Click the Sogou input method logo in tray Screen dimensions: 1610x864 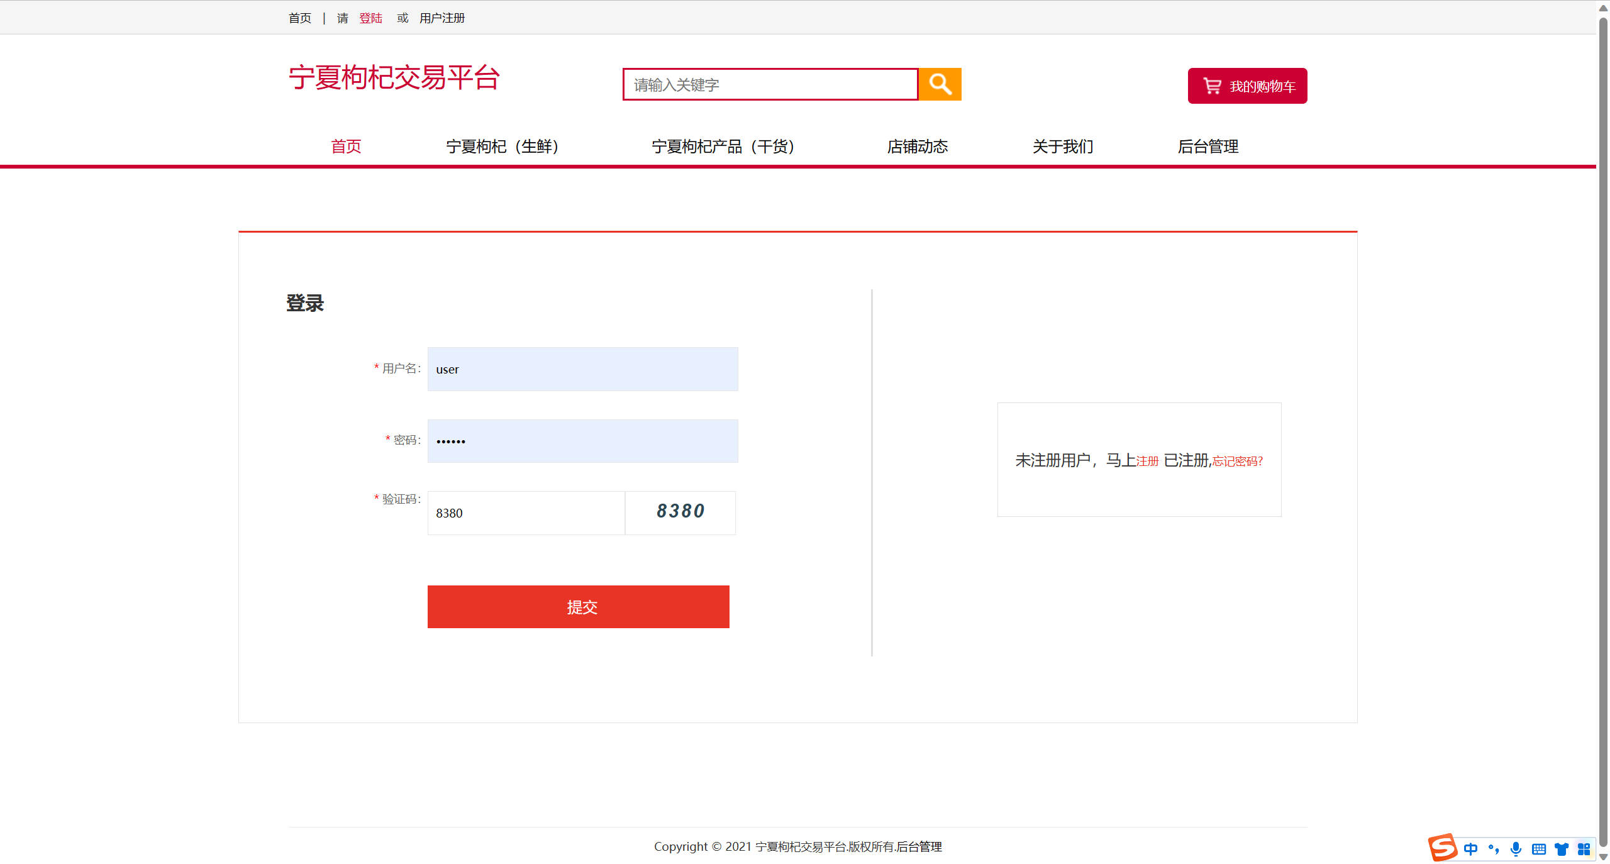(x=1443, y=848)
